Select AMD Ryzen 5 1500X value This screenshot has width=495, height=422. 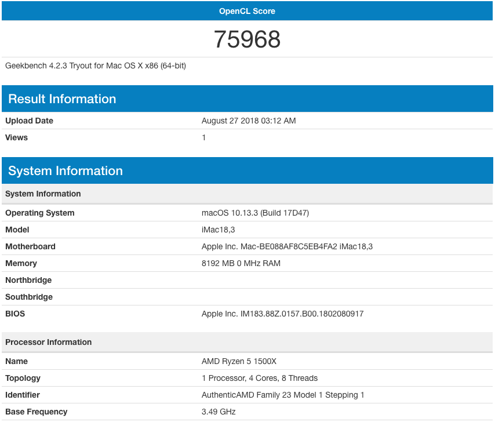point(239,361)
